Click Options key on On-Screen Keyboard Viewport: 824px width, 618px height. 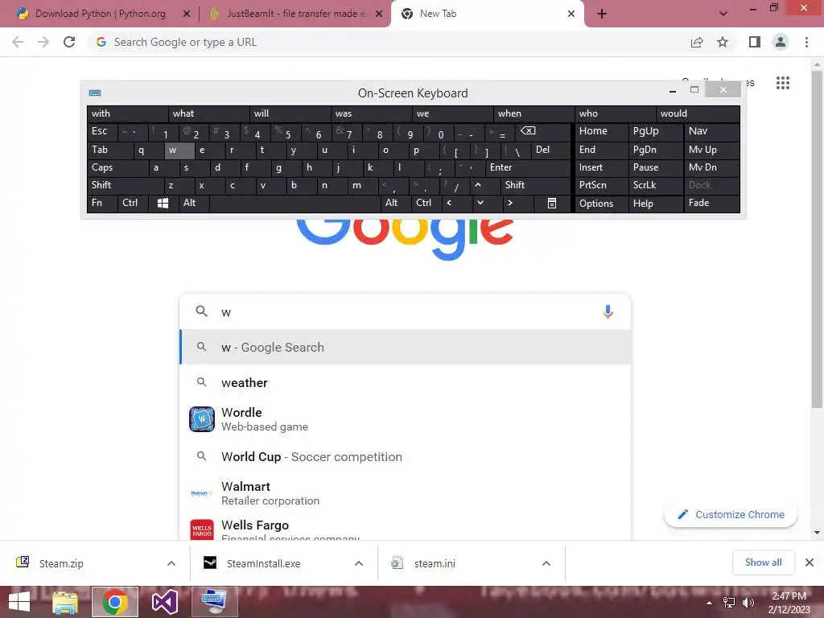click(x=602, y=203)
